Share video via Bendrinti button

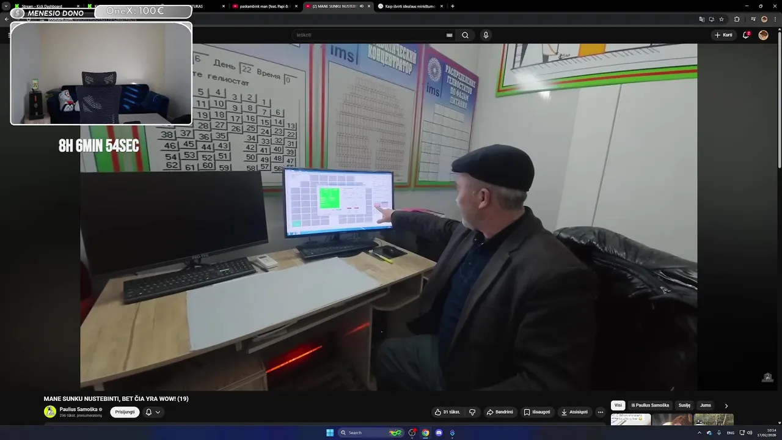pyautogui.click(x=500, y=412)
